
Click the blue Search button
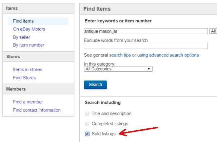click(95, 85)
